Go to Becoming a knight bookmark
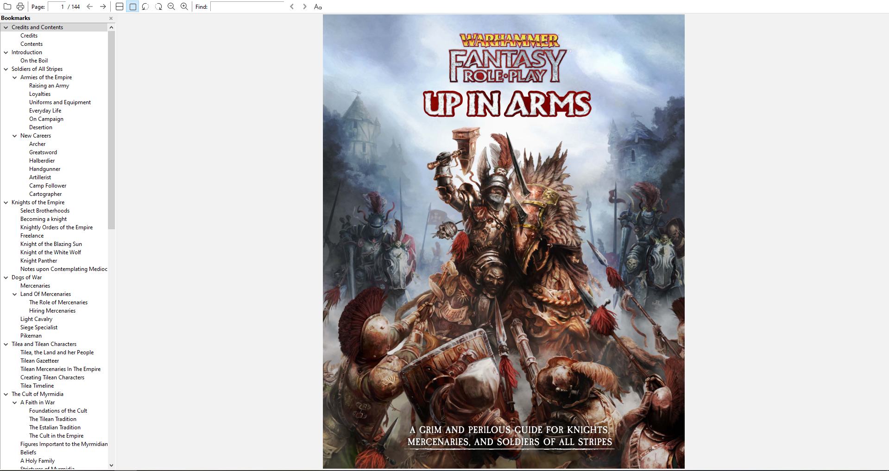 [44, 219]
